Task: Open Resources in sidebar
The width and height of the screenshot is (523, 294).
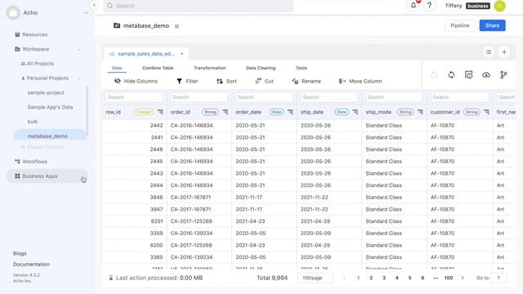Action: (31, 34)
